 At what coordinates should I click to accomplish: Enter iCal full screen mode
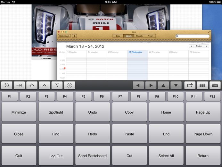coord(209,32)
